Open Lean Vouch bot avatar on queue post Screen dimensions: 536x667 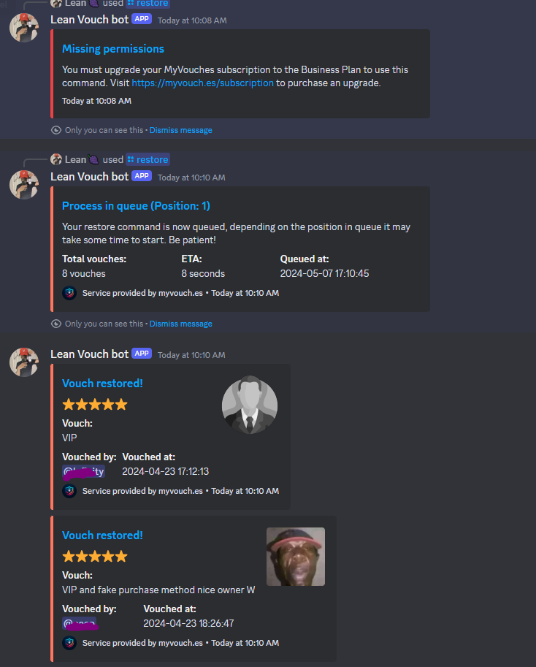pyautogui.click(x=24, y=185)
